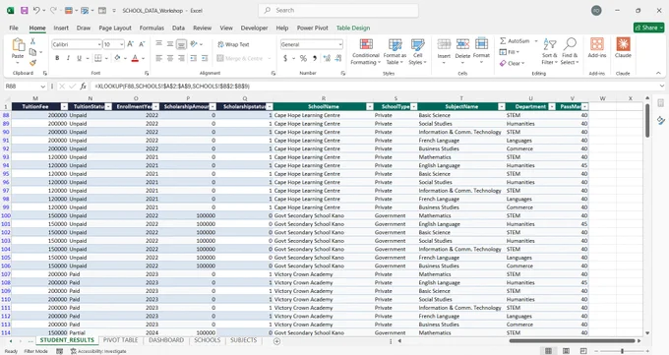Image resolution: width=669 pixels, height=355 pixels.
Task: Click the Delete cells icon
Action: pyautogui.click(x=462, y=44)
